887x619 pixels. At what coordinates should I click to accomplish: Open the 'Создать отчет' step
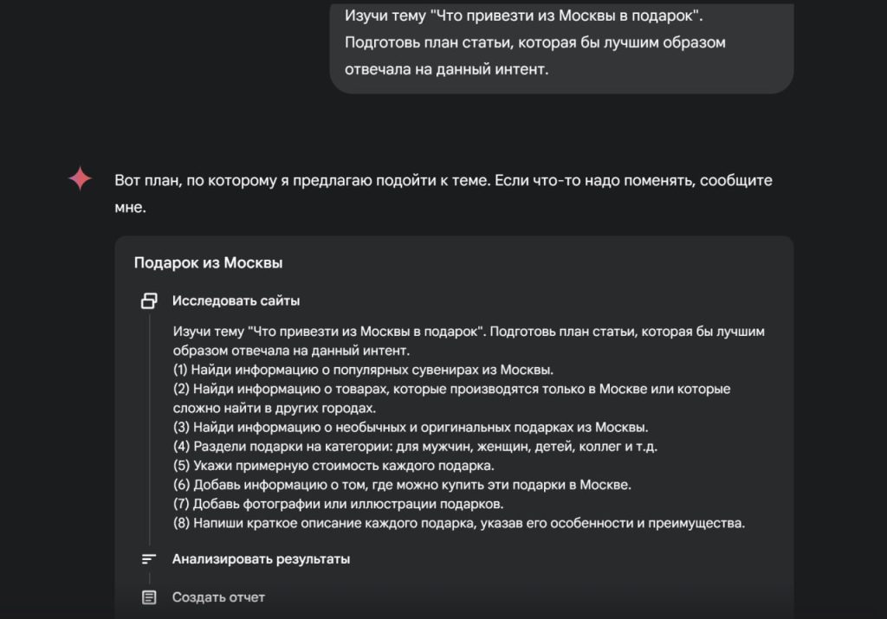(x=218, y=597)
